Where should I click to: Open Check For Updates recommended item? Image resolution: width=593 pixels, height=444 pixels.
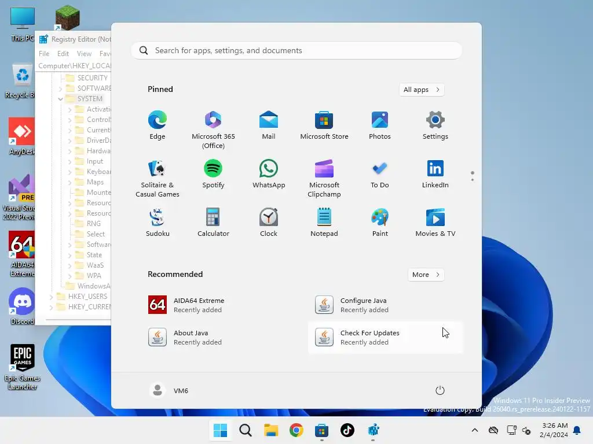(385, 337)
